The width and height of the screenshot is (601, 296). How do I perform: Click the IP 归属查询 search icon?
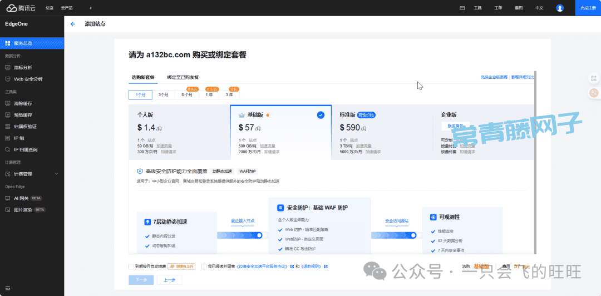(8, 149)
